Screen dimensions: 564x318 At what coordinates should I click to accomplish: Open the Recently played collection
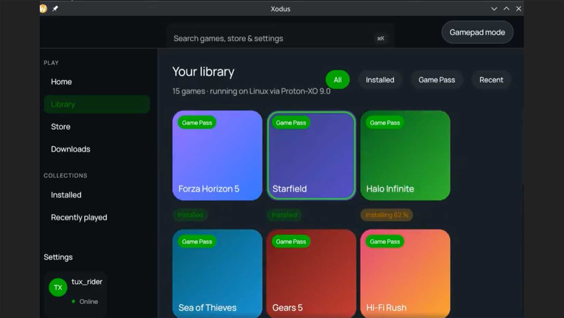[x=97, y=218]
